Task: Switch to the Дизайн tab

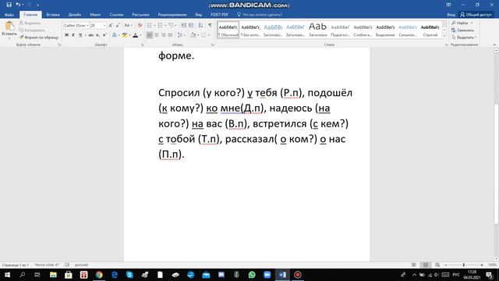Action: point(75,15)
